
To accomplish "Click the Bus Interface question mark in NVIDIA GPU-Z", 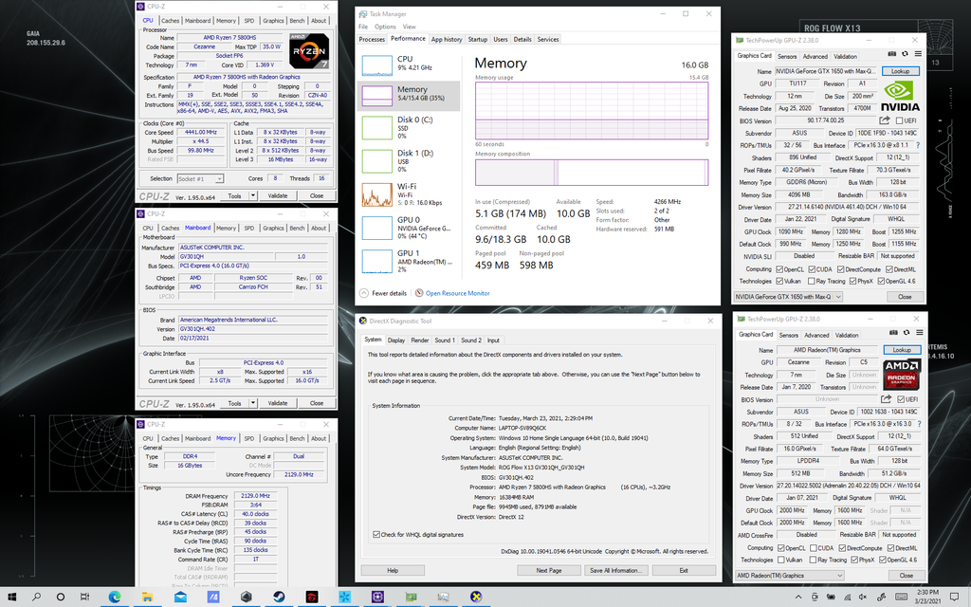I will coord(918,145).
